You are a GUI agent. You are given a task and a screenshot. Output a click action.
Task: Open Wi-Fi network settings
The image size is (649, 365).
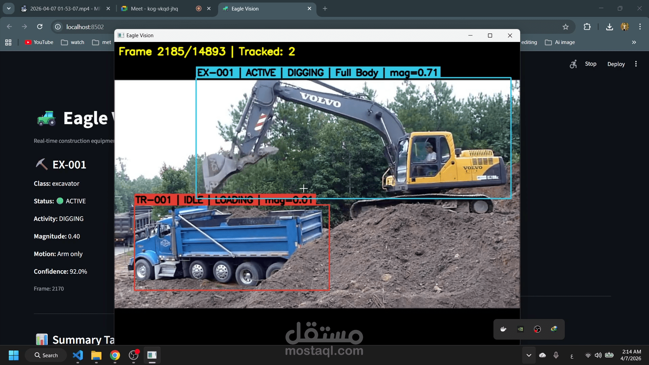tap(588, 355)
